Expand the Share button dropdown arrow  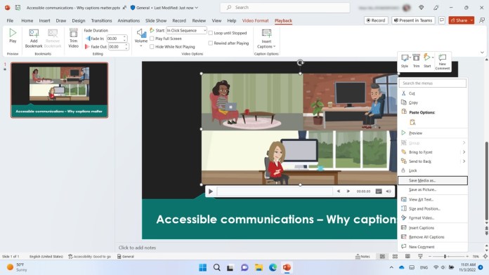pos(471,20)
